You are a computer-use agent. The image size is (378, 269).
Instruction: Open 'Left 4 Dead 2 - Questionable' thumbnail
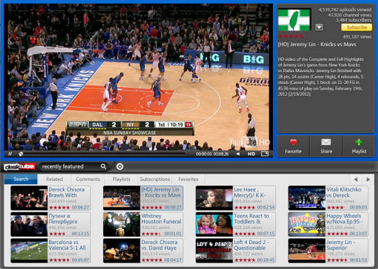pyautogui.click(x=214, y=251)
